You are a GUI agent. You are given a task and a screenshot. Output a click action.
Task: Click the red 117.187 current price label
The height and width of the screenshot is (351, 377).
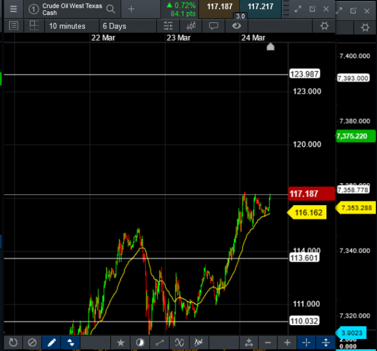pos(311,194)
